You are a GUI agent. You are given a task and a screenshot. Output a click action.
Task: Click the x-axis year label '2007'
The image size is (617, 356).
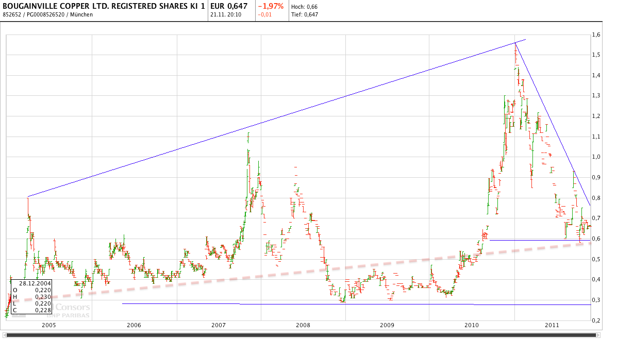219,325
